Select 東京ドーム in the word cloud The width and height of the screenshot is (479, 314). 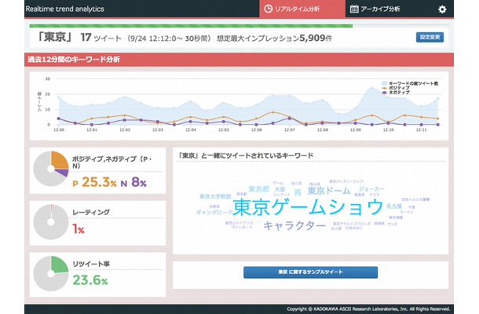pyautogui.click(x=329, y=191)
